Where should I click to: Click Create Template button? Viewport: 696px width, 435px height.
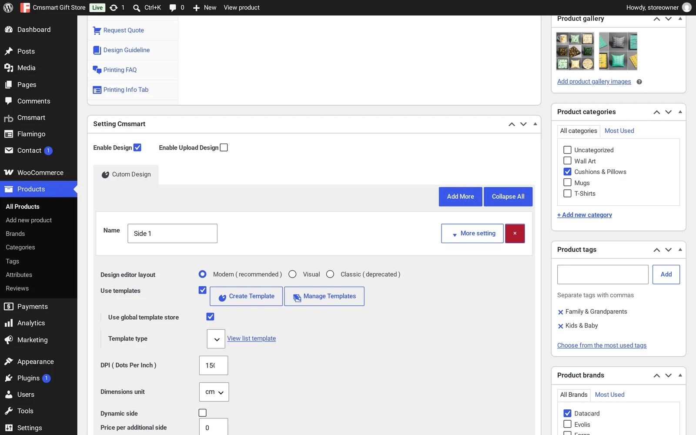coord(246,296)
